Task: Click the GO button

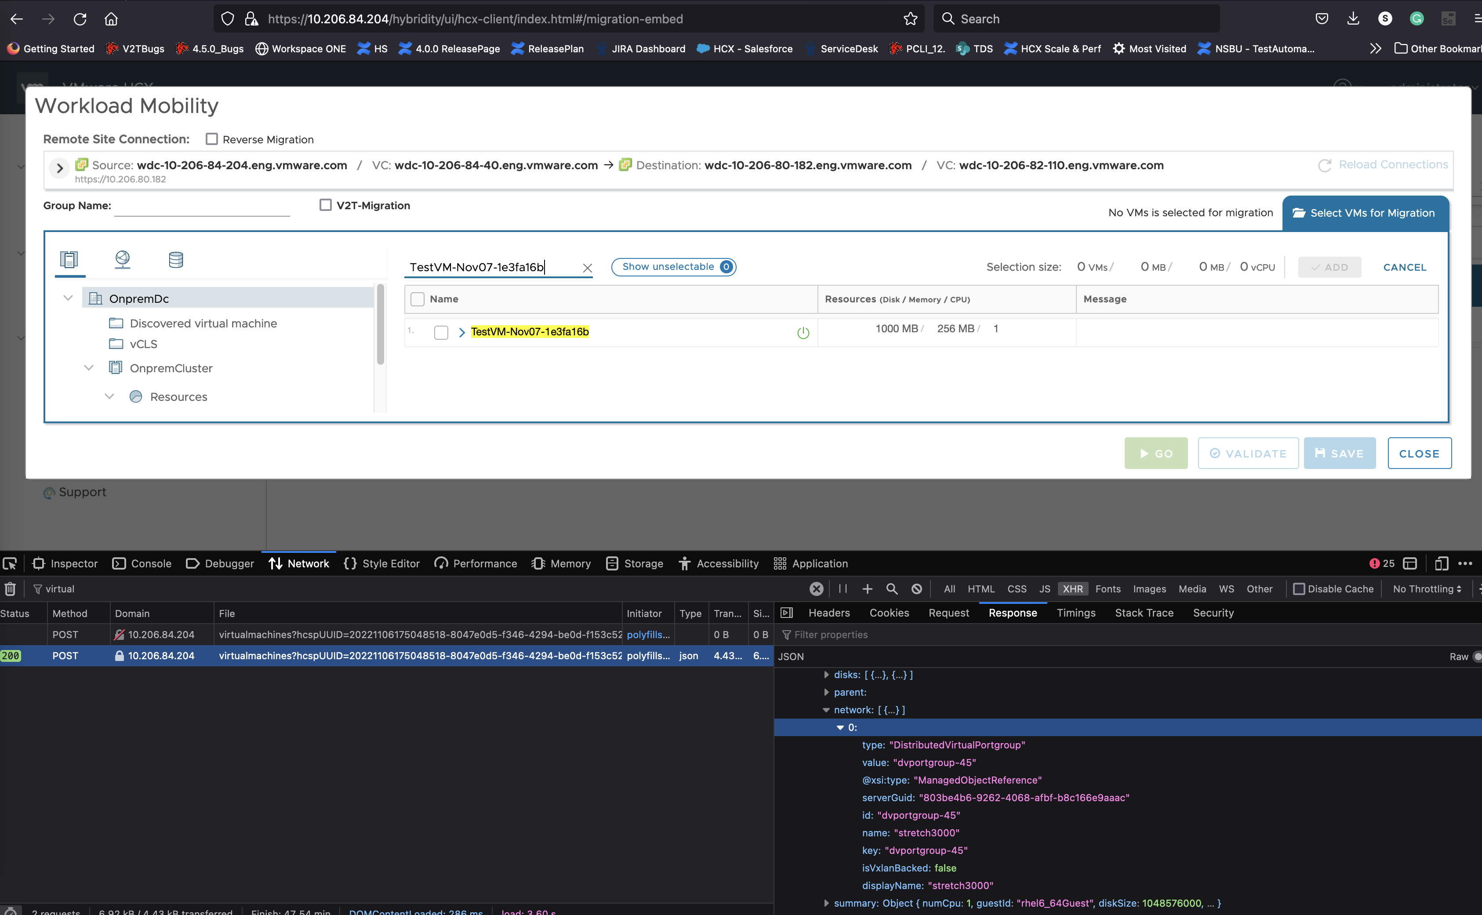Action: [1156, 453]
